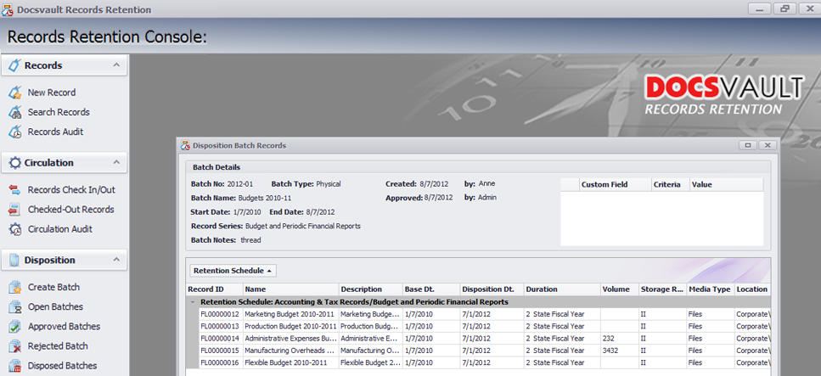Open Records Check In/Out link
The height and width of the screenshot is (376, 821).
click(x=71, y=190)
